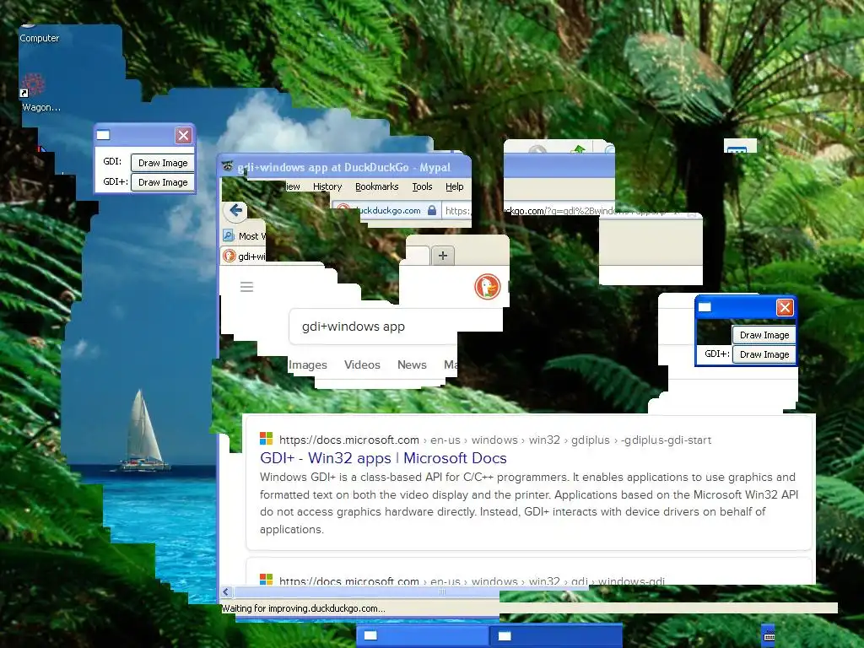The image size is (864, 648).
Task: Open the History menu
Action: click(x=327, y=186)
